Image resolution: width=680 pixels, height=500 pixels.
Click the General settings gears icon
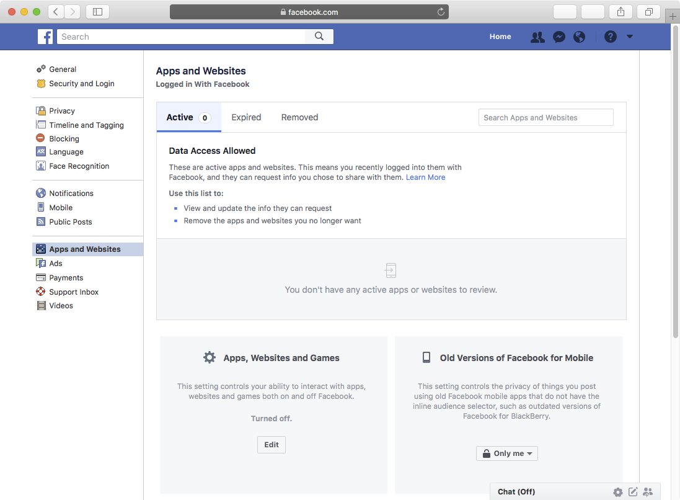coord(41,69)
